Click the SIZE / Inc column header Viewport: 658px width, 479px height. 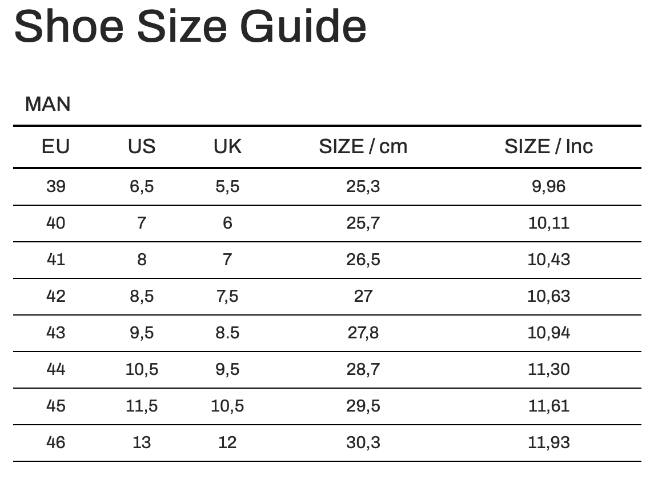[548, 146]
